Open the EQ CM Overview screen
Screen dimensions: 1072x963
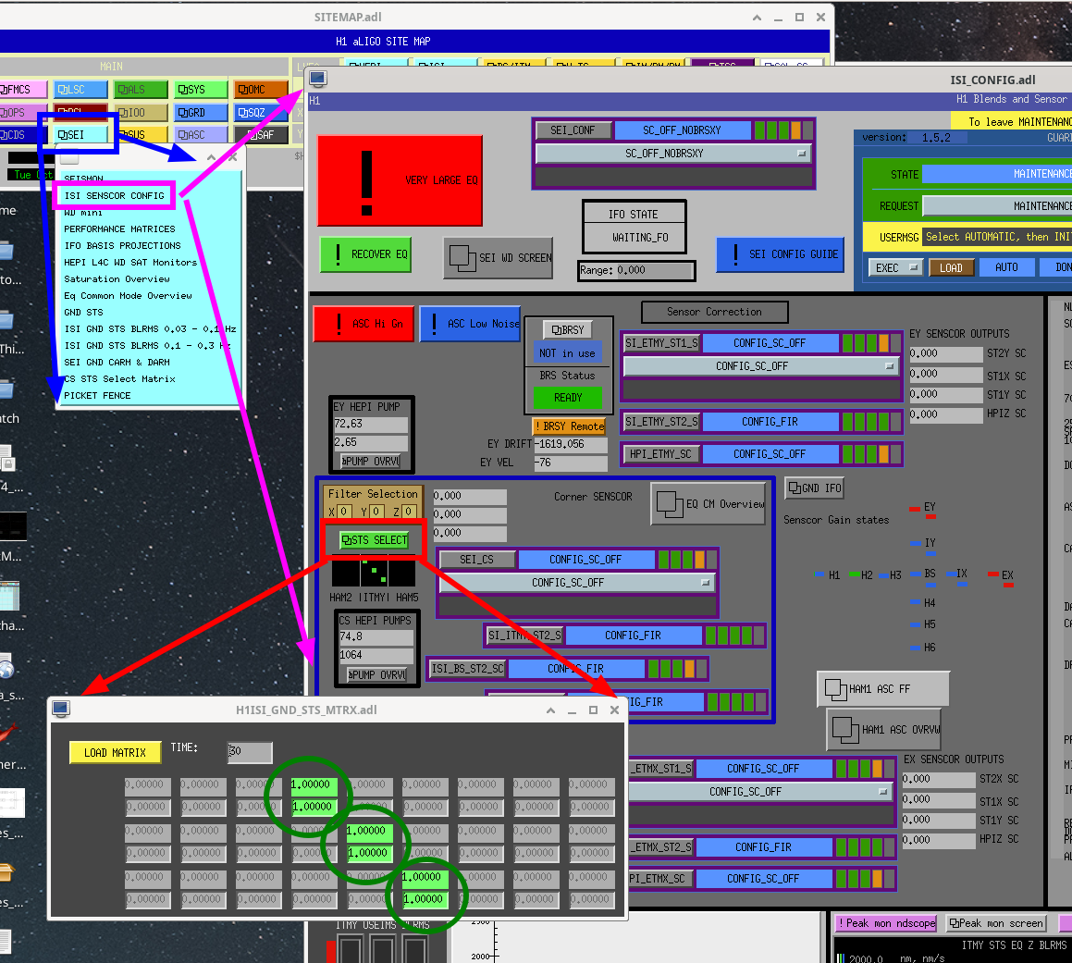click(709, 503)
